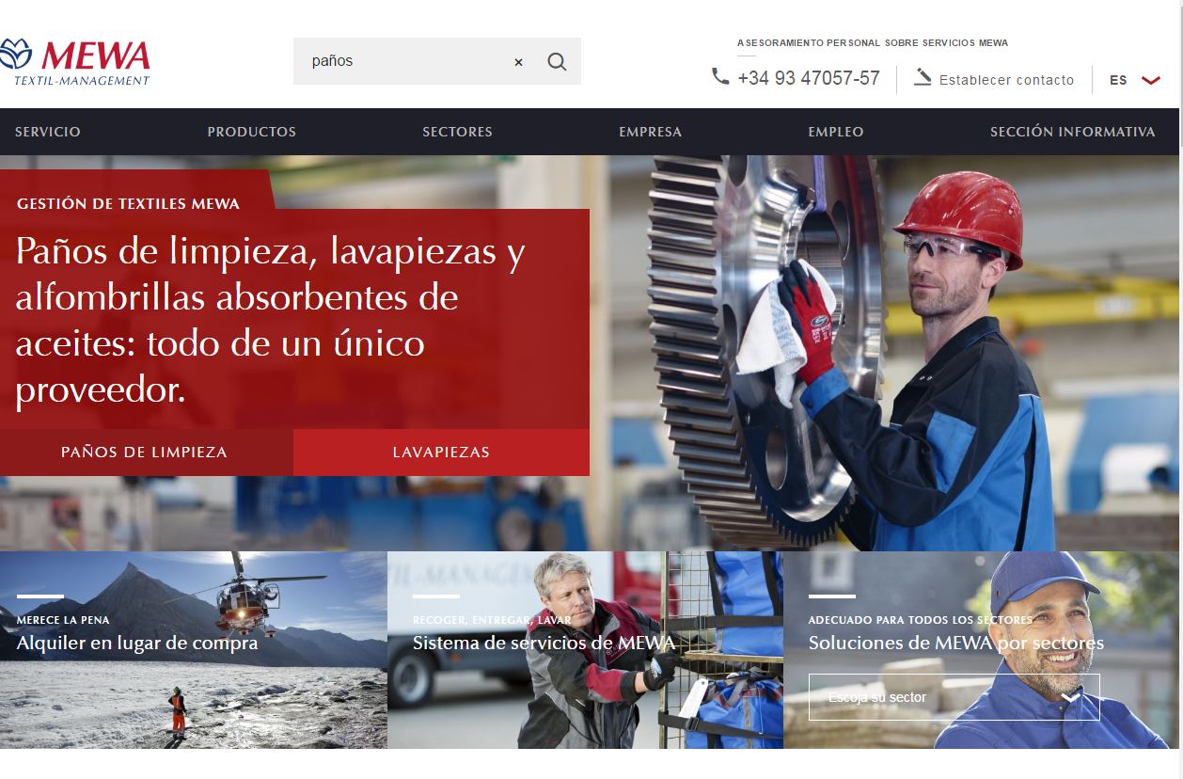Click the MEWA Textil-Management logo
1183x779 pixels.
[x=74, y=61]
